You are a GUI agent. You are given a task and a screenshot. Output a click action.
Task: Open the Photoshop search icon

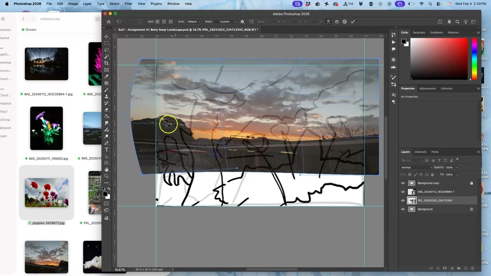click(457, 21)
